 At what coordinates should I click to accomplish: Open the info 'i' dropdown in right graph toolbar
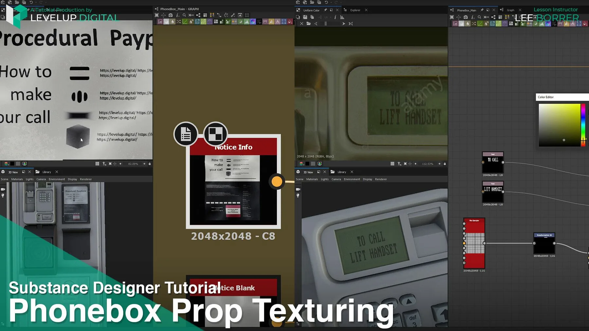coord(473,17)
